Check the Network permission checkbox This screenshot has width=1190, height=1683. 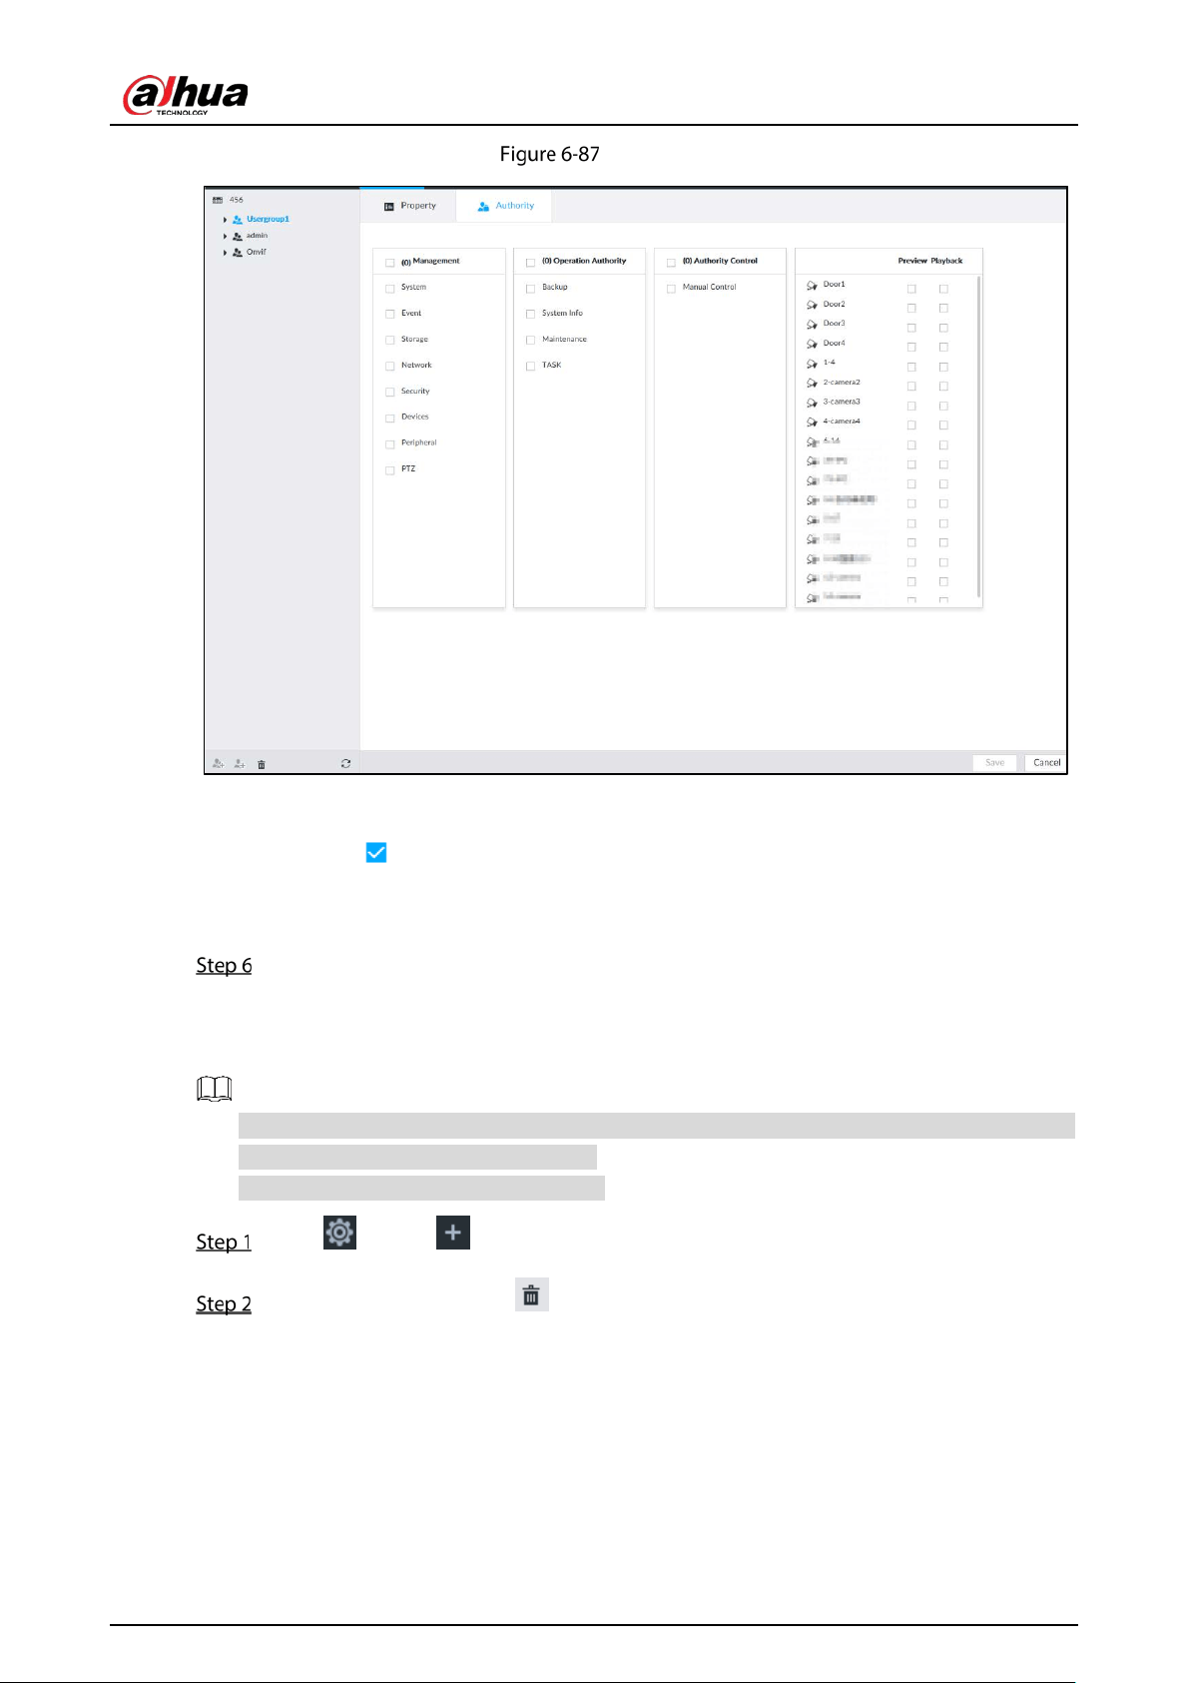point(390,367)
